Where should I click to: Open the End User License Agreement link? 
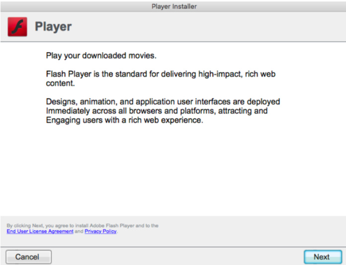[40, 231]
